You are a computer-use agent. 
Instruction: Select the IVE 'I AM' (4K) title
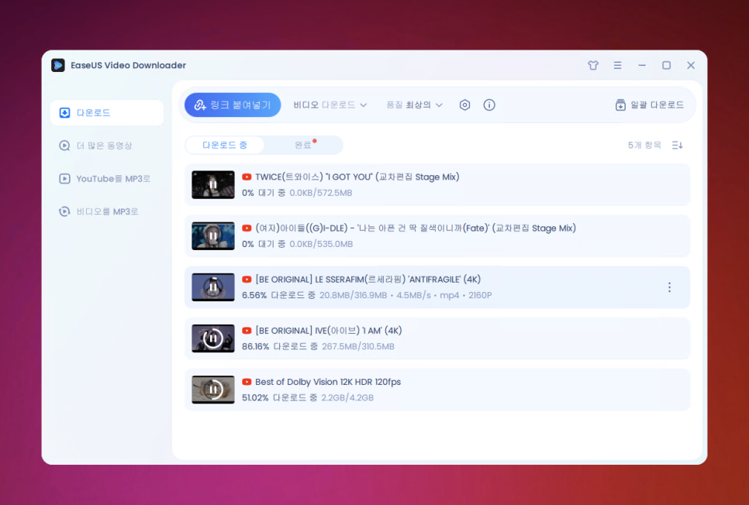click(x=329, y=331)
